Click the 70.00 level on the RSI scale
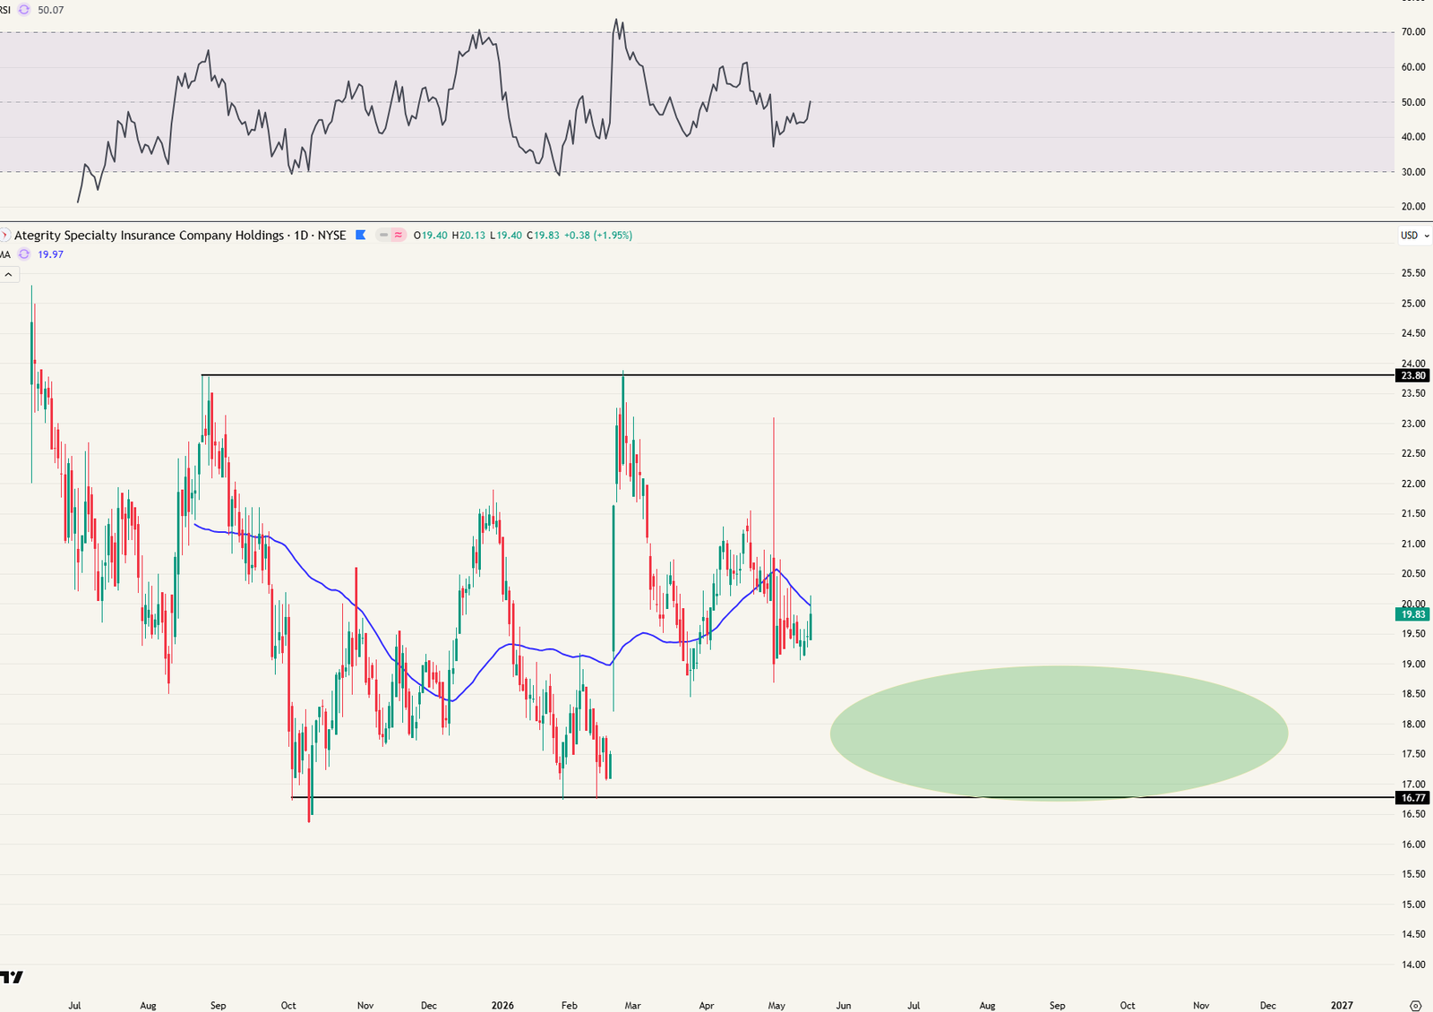1433x1012 pixels. pyautogui.click(x=1413, y=32)
